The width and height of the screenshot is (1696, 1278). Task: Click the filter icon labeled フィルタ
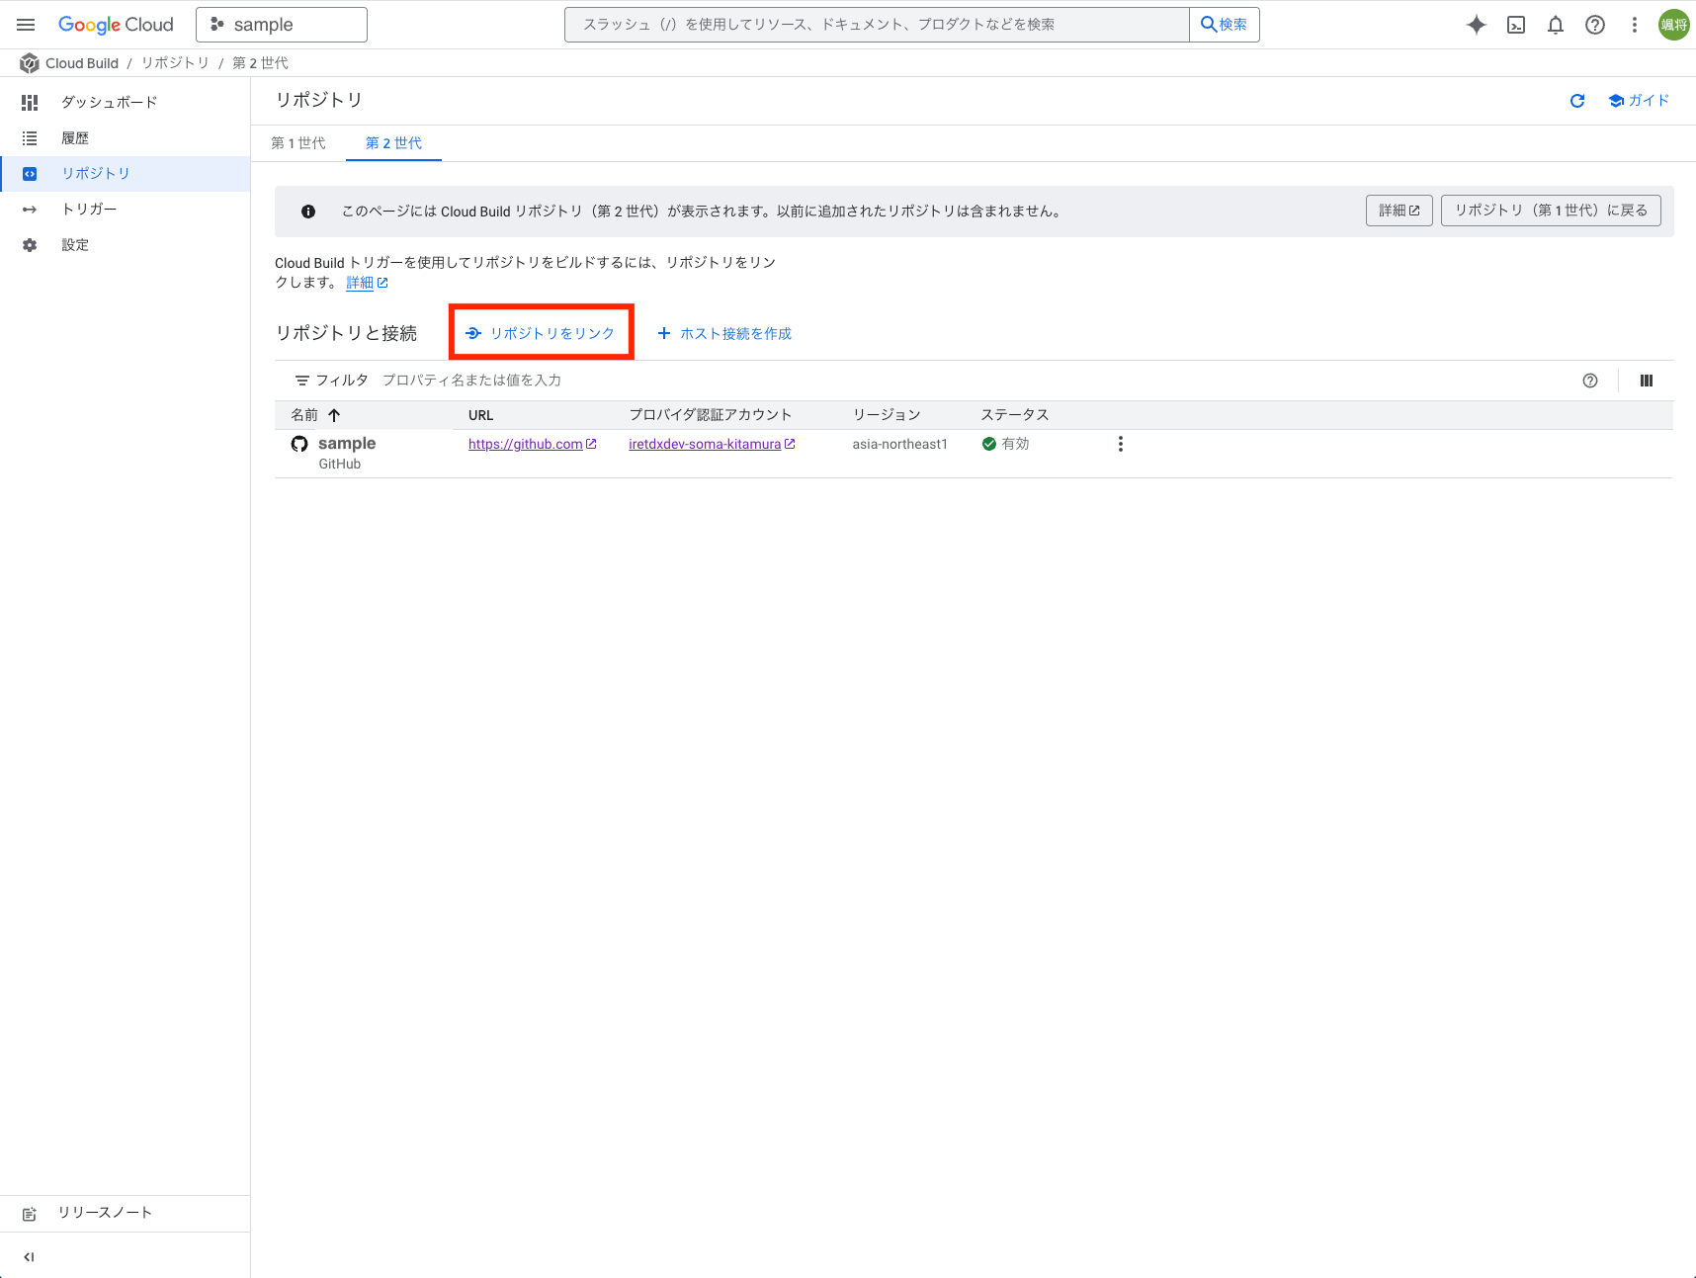[302, 381]
